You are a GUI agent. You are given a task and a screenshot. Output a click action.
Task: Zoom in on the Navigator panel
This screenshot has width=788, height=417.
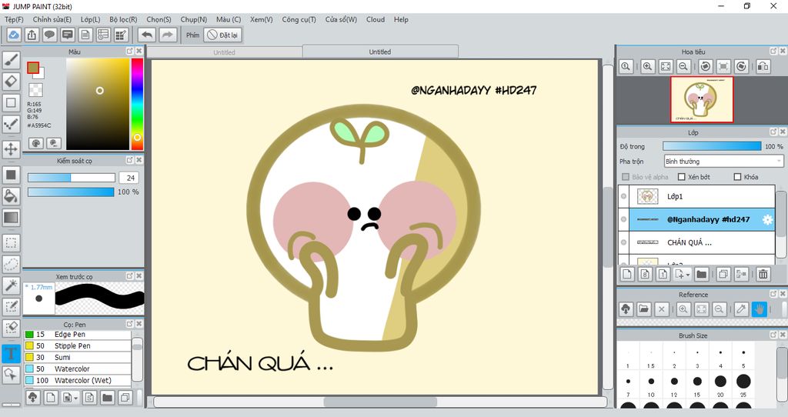[x=648, y=66]
